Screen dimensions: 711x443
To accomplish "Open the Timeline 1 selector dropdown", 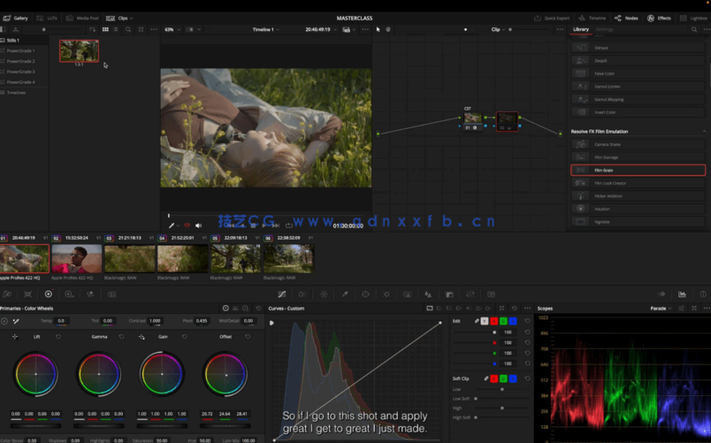I will (265, 29).
